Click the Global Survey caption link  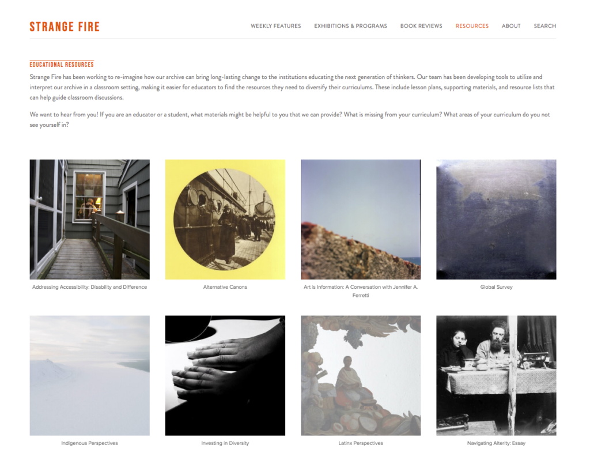(496, 287)
